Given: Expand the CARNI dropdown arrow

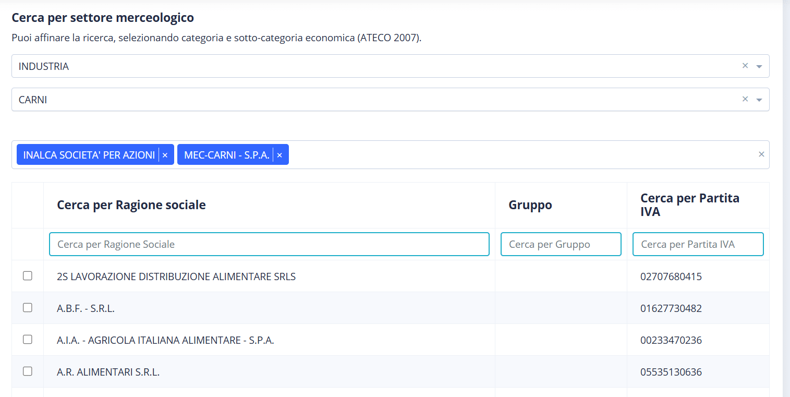Looking at the screenshot, I should (759, 100).
